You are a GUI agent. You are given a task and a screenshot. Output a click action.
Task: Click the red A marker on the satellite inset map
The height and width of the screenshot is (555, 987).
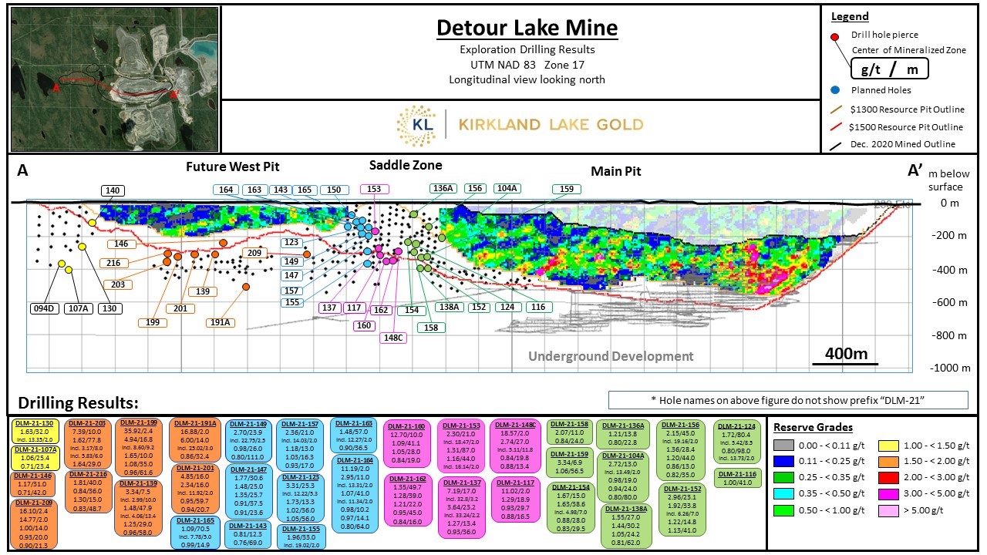tap(56, 89)
